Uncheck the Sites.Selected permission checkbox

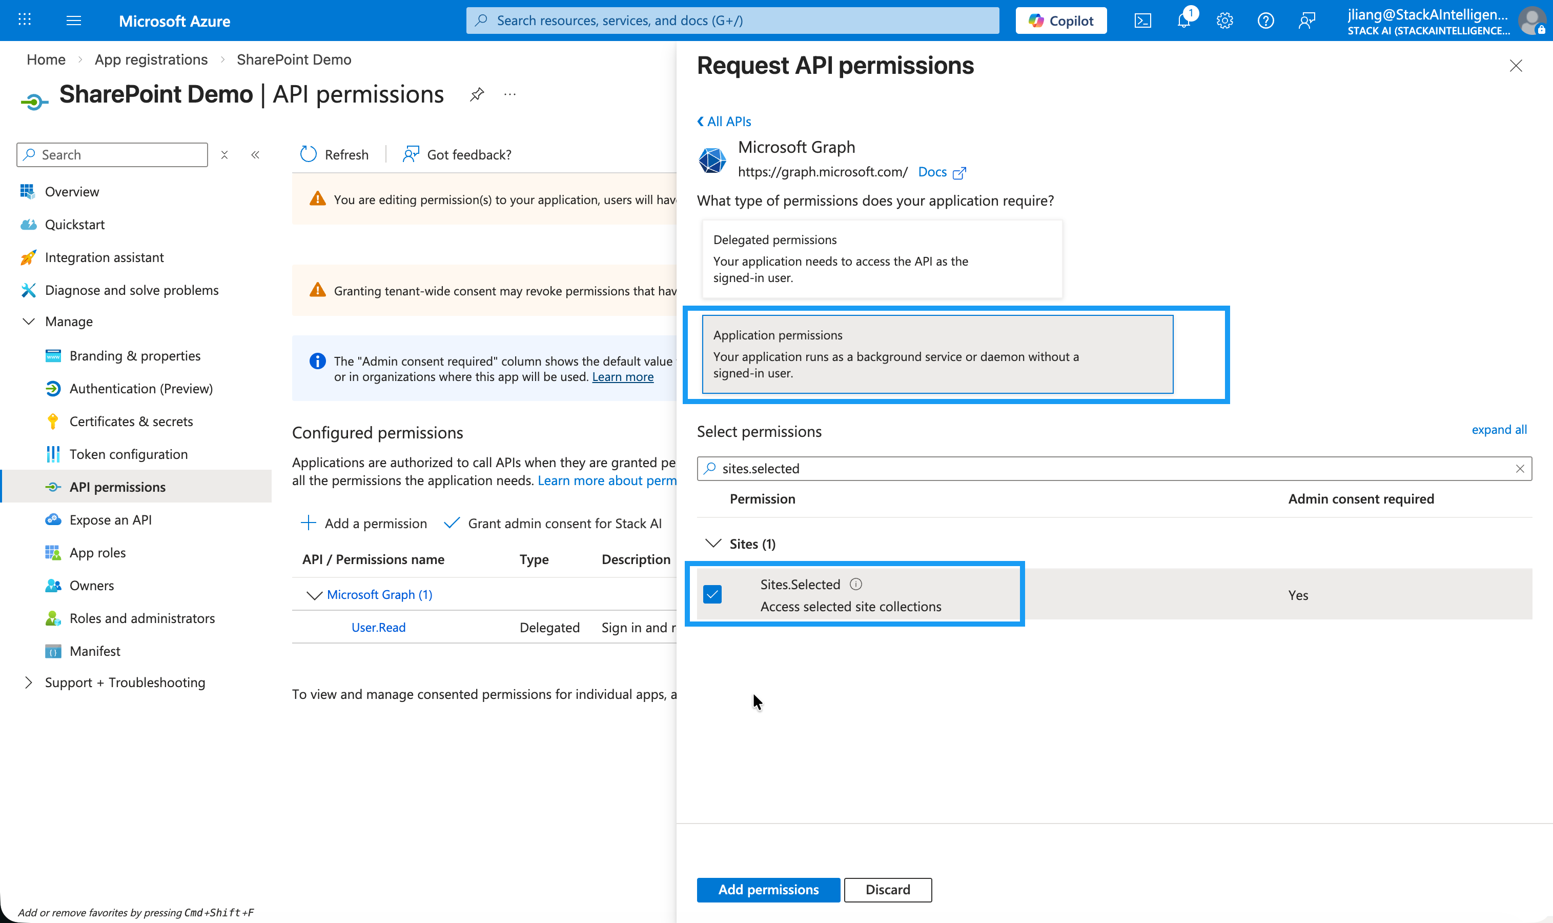point(712,595)
